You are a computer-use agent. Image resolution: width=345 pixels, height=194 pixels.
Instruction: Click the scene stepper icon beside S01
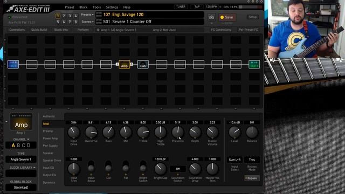(99, 22)
